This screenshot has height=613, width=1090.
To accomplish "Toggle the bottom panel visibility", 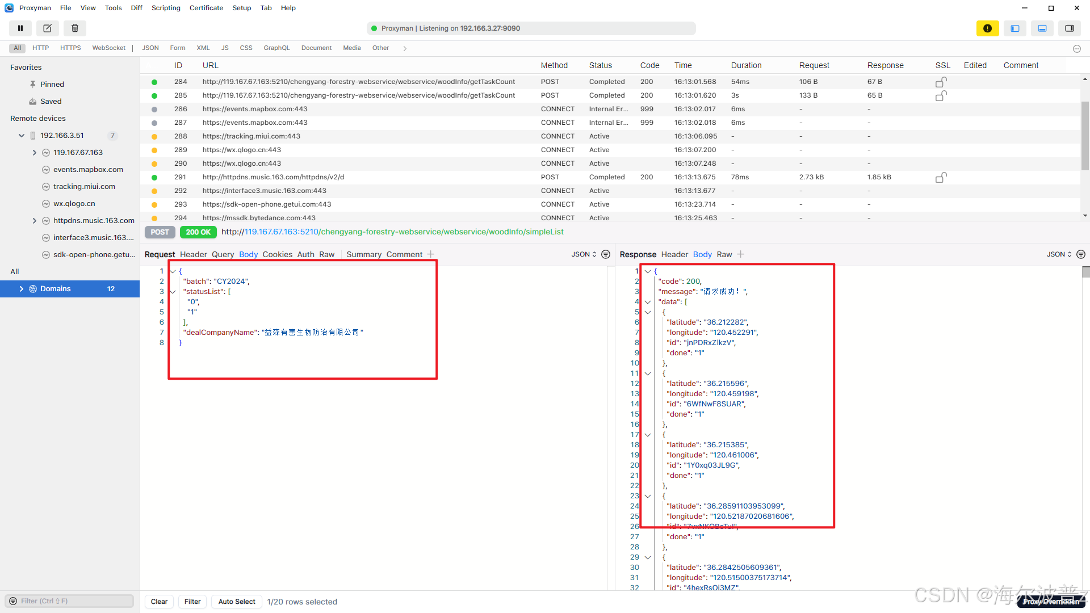I will coord(1042,28).
